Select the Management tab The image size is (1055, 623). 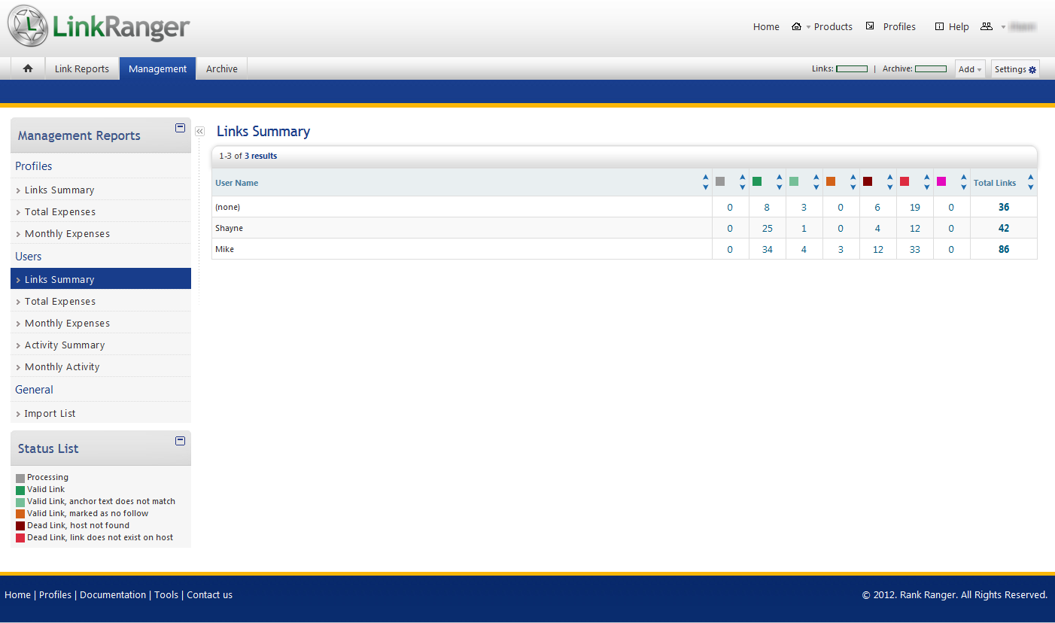[158, 68]
